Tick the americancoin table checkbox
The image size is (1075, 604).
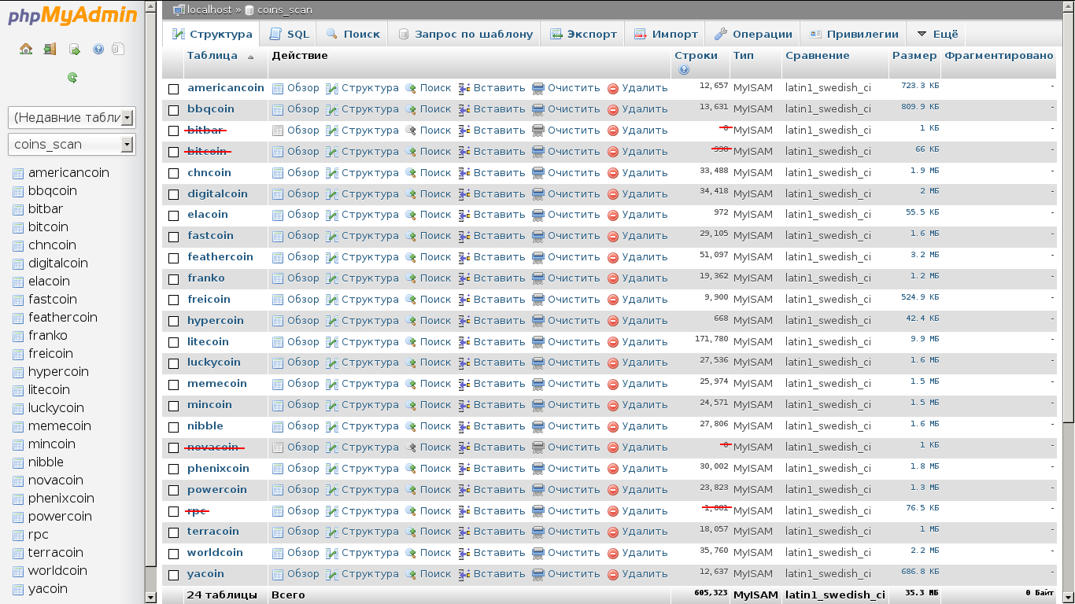click(174, 89)
